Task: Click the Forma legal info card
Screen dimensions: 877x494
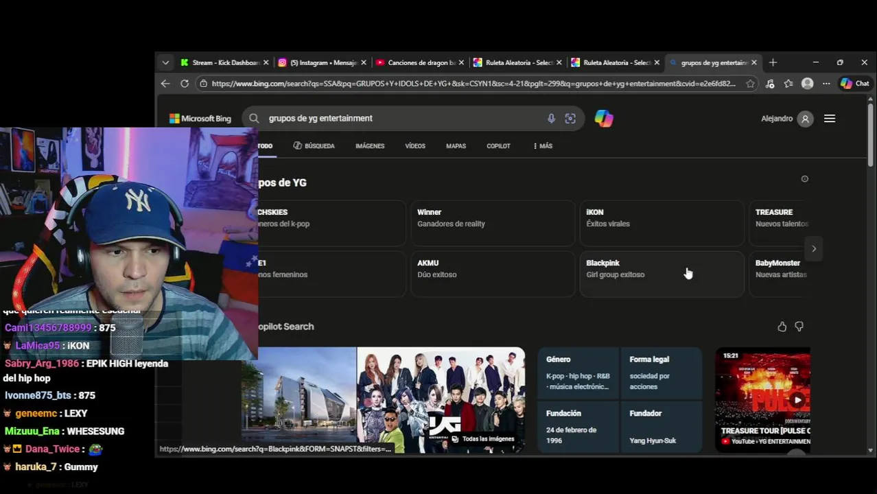Action: point(661,373)
